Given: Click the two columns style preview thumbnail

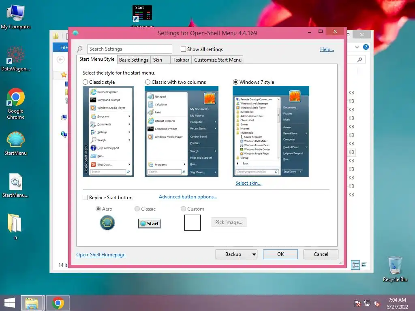Looking at the screenshot, I should [182, 131].
